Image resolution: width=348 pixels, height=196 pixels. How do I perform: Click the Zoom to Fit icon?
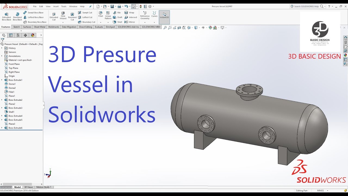165,27
